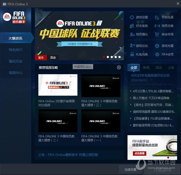The width and height of the screenshot is (181, 175).
Task: Click the 中超球队加入 tooltip label
Action: [83, 67]
